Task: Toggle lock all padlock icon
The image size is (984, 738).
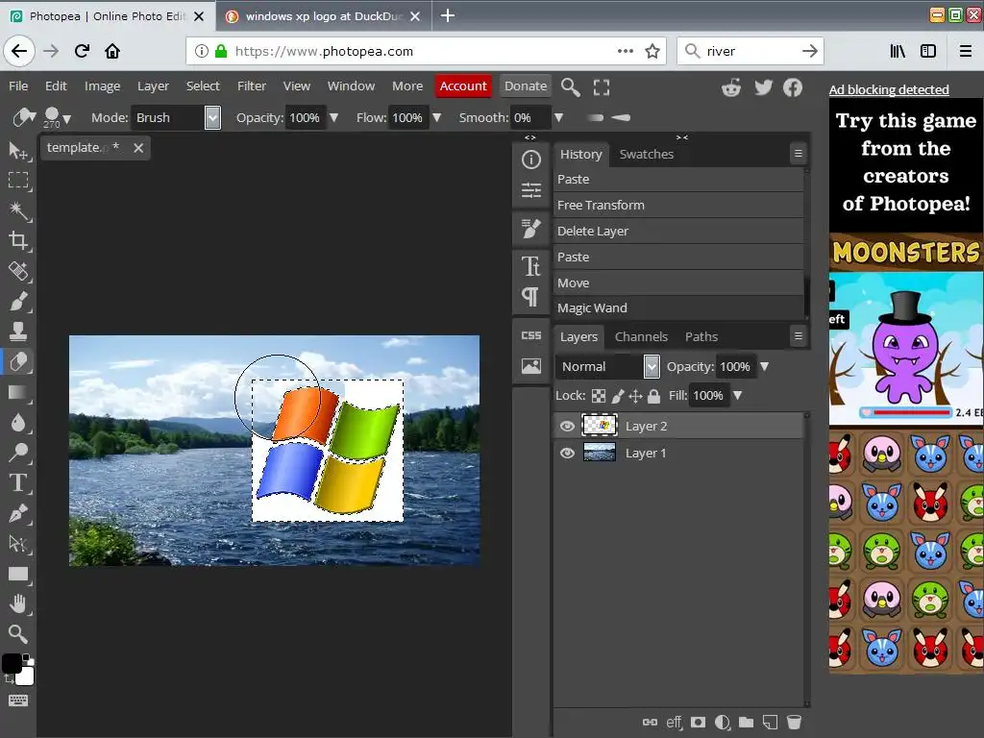Action: (653, 396)
